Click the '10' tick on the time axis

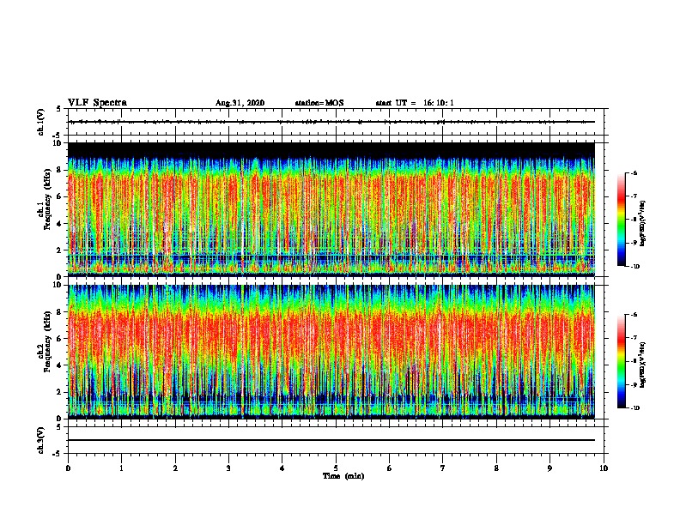[x=604, y=468]
